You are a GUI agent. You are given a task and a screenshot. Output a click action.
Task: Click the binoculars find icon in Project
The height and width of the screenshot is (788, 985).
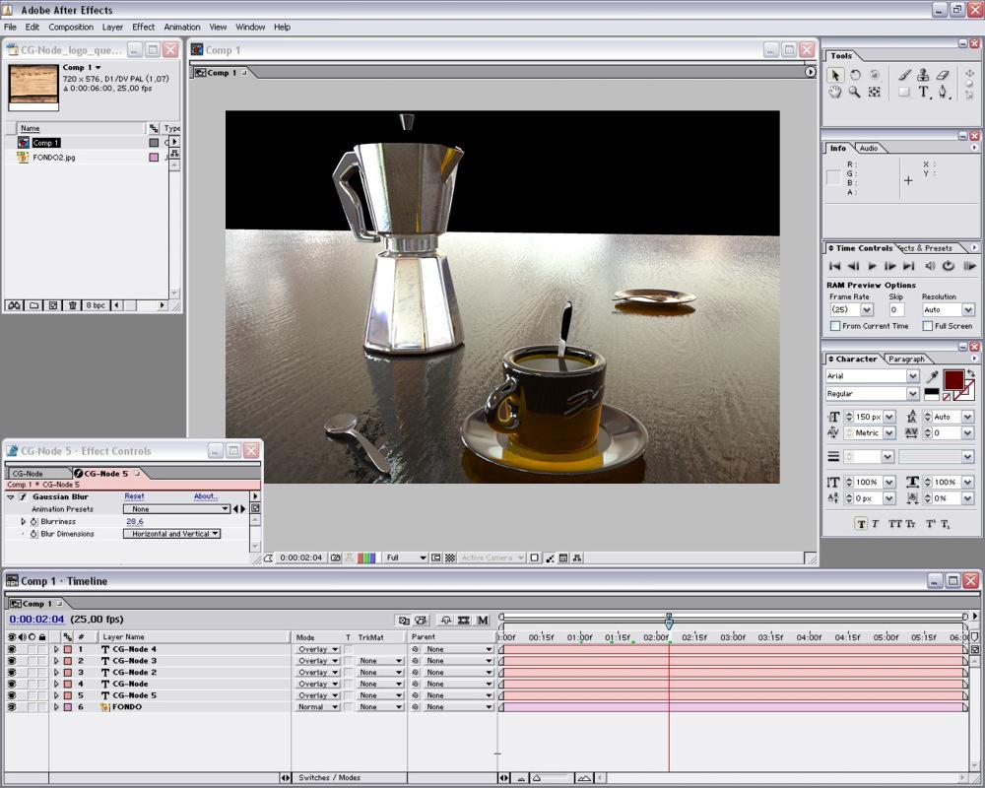point(14,305)
